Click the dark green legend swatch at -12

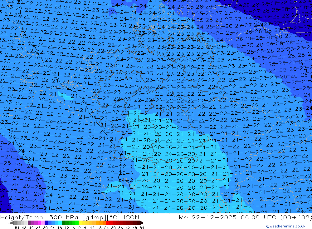pyautogui.click(x=63, y=223)
